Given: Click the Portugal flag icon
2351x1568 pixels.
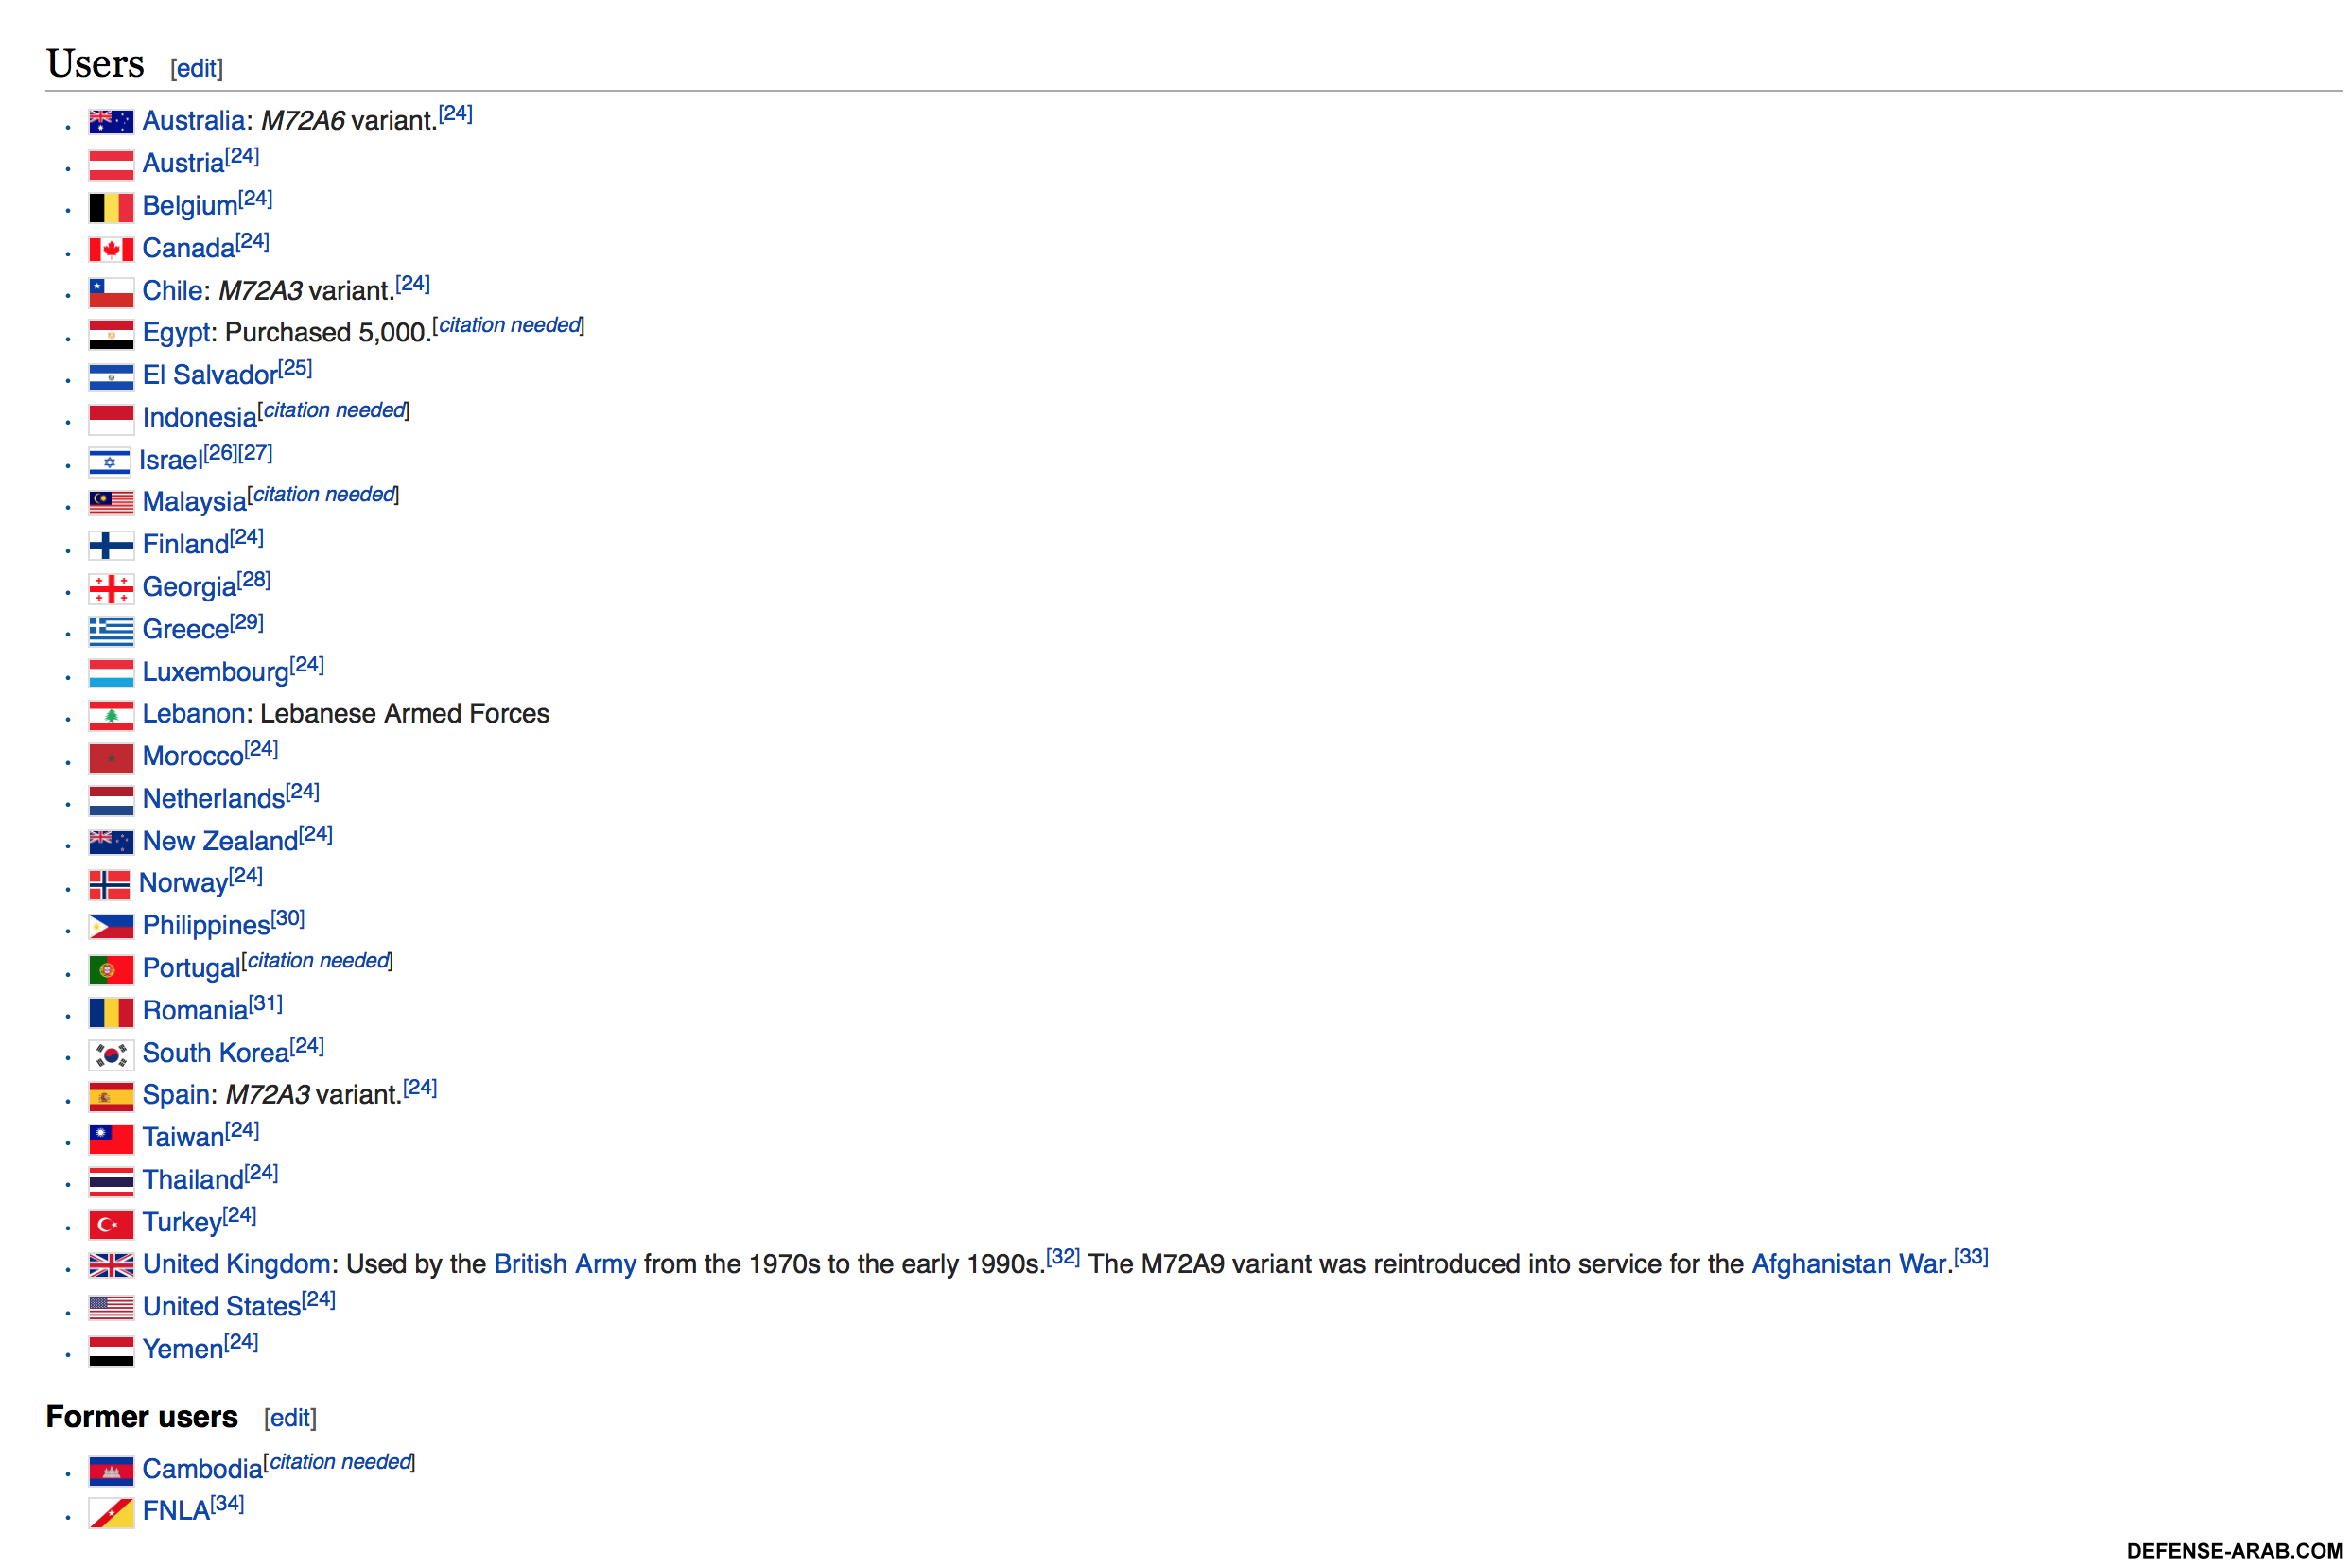Looking at the screenshot, I should (x=111, y=970).
